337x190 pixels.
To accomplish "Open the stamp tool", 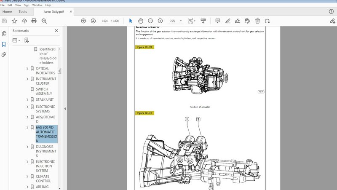I will [x=247, y=21].
